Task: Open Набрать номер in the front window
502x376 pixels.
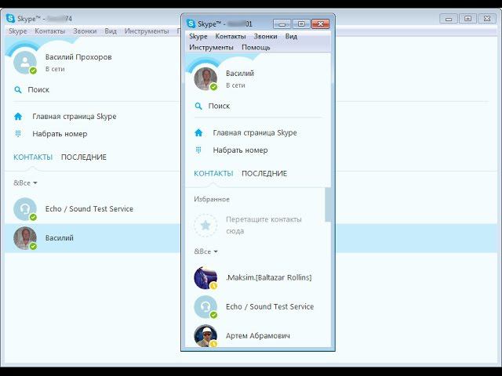Action: 241,150
